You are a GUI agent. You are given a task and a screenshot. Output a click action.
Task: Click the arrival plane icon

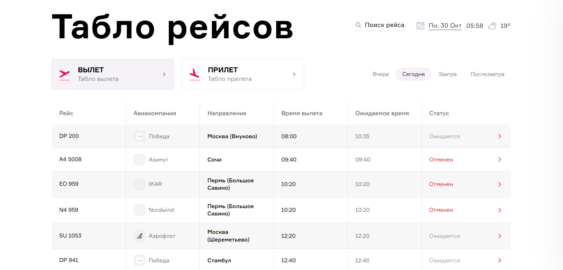pyautogui.click(x=195, y=74)
